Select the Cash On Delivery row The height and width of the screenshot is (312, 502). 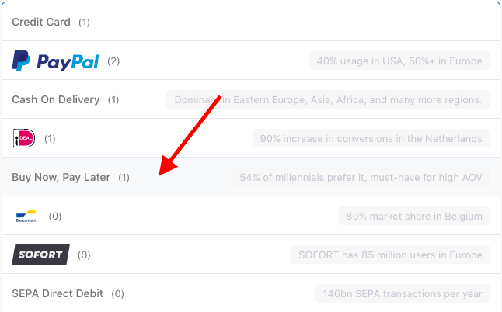251,99
